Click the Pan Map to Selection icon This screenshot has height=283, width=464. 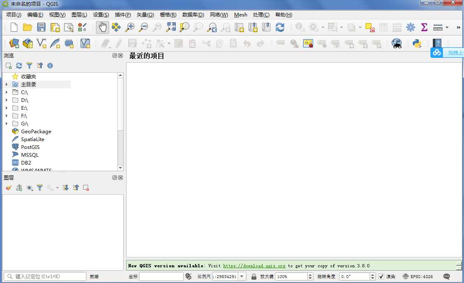(116, 27)
